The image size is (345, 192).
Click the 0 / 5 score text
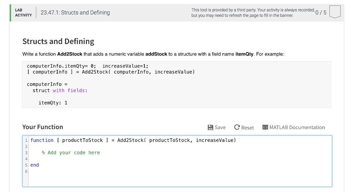(321, 13)
